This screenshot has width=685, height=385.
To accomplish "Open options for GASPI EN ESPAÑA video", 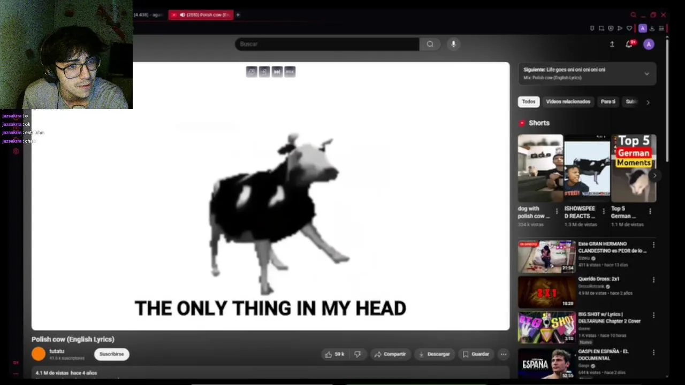I will (653, 352).
